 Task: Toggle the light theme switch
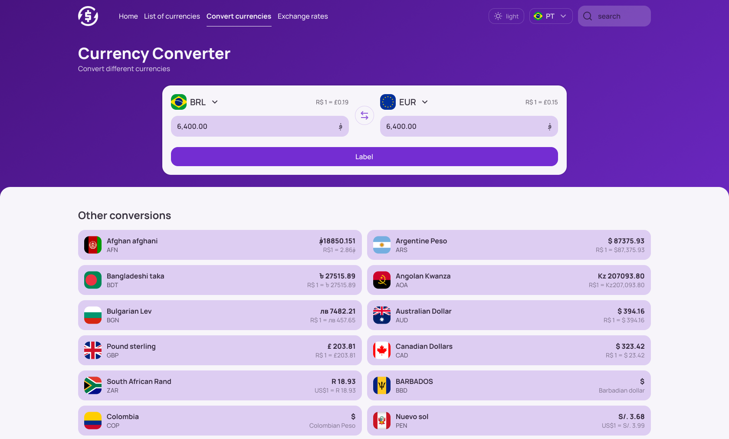[x=506, y=16]
